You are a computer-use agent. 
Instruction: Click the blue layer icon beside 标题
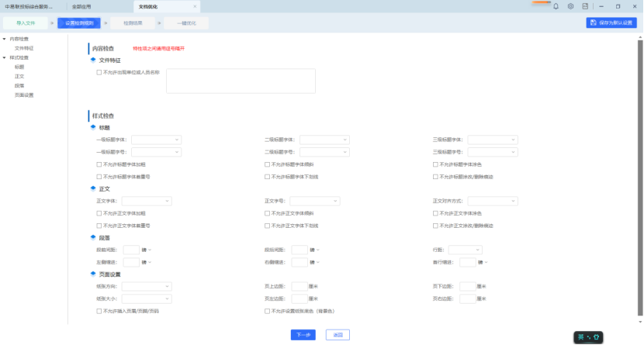pyautogui.click(x=93, y=127)
